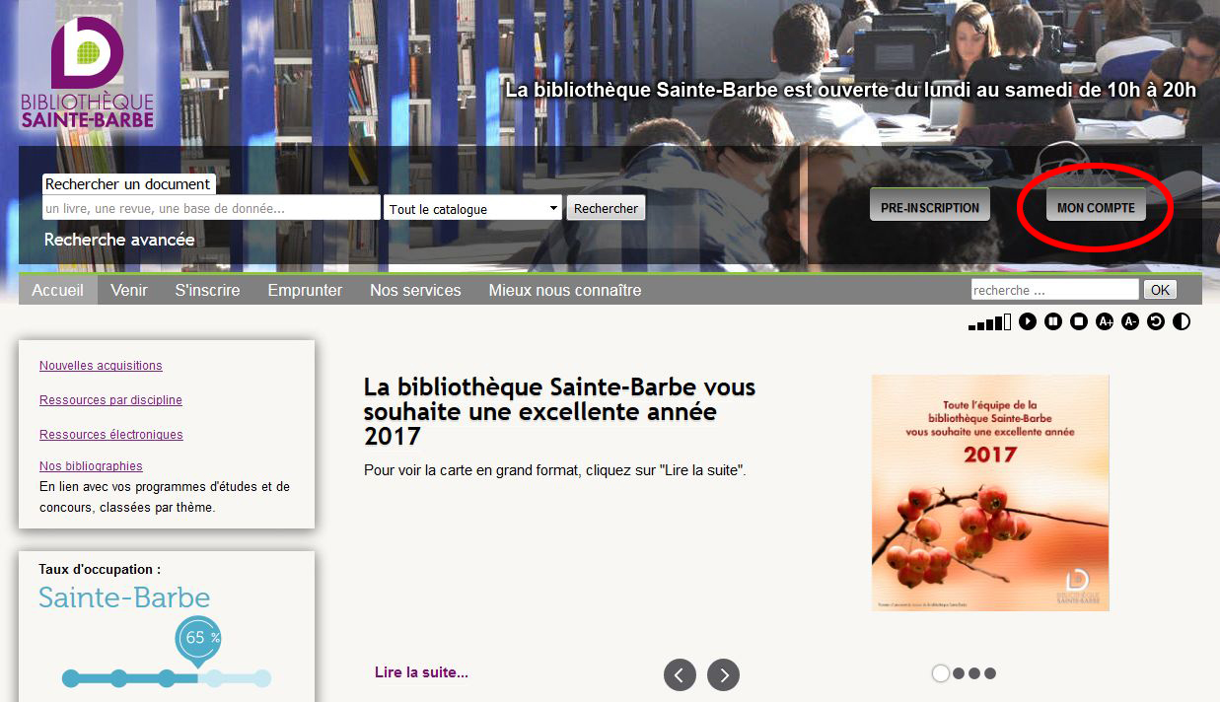Click the reset circular-arrow icon

click(1156, 321)
